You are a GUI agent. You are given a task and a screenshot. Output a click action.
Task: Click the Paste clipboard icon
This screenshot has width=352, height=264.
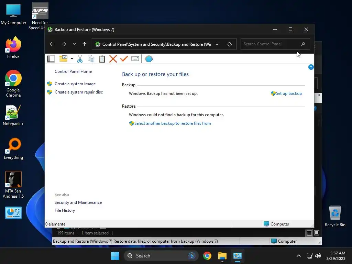tap(102, 59)
